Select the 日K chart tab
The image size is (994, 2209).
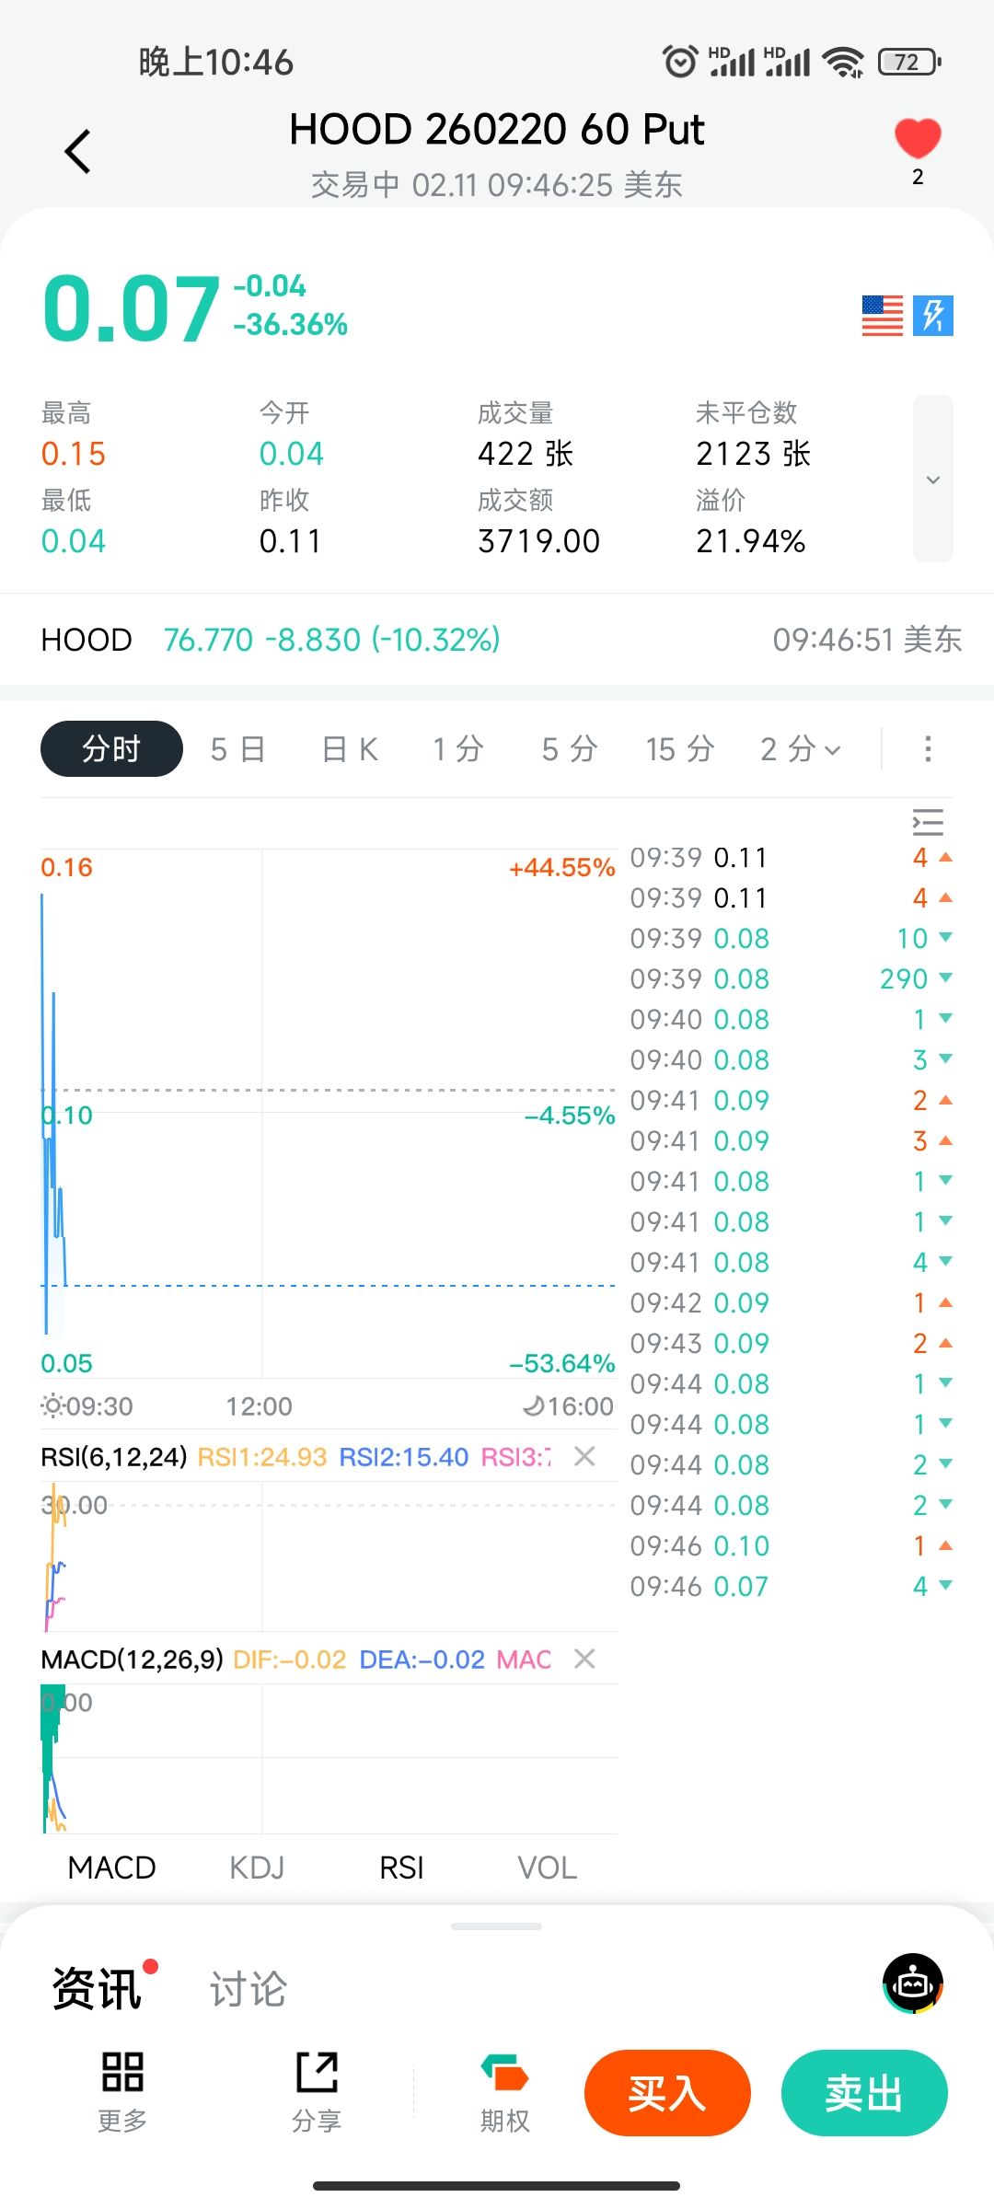pos(350,749)
